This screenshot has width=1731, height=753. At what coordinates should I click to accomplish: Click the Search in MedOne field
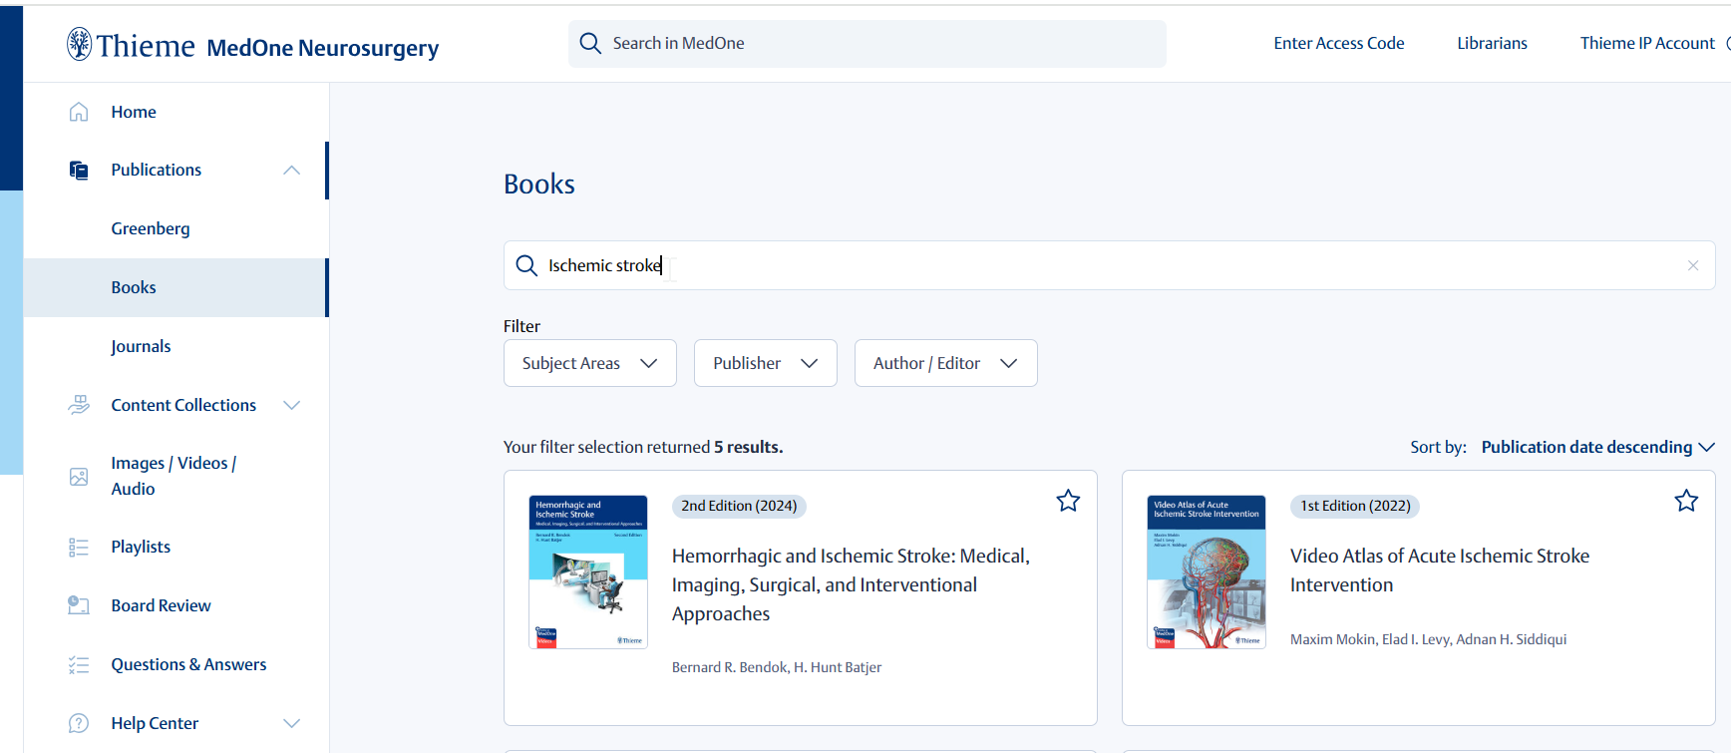867,44
